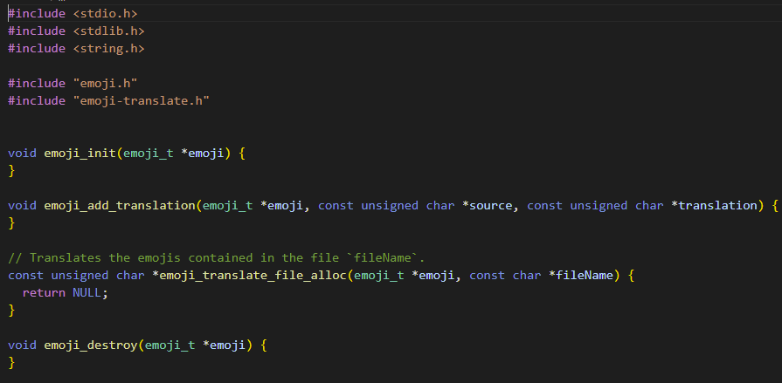The height and width of the screenshot is (383, 782).
Task: Select the "emoji.h" include string
Action: (105, 83)
